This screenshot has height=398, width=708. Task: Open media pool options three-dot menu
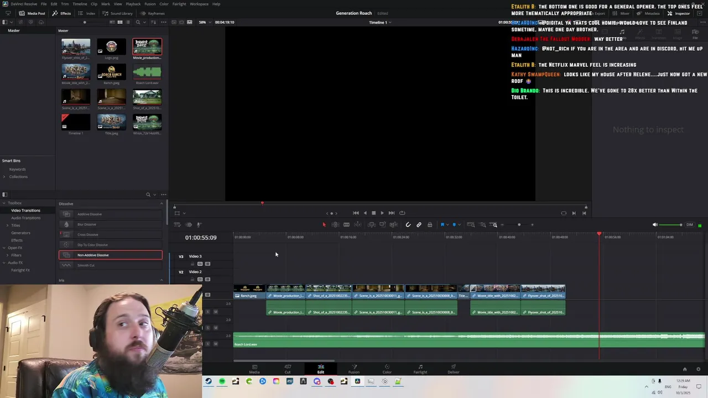click(x=163, y=22)
